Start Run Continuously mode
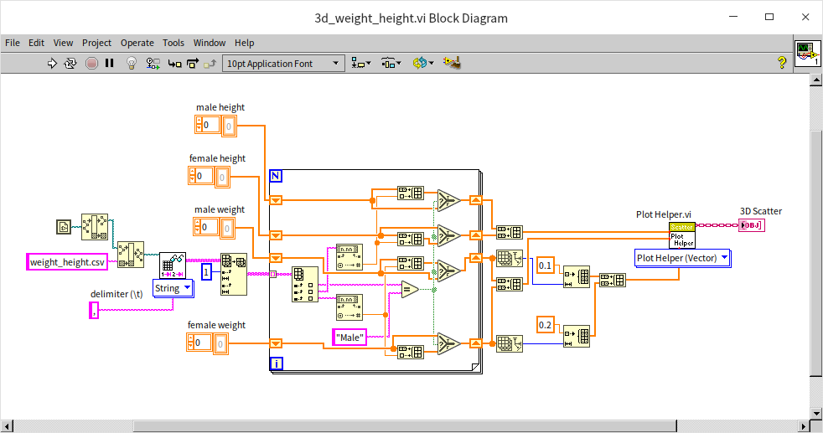Image resolution: width=823 pixels, height=433 pixels. [71, 63]
